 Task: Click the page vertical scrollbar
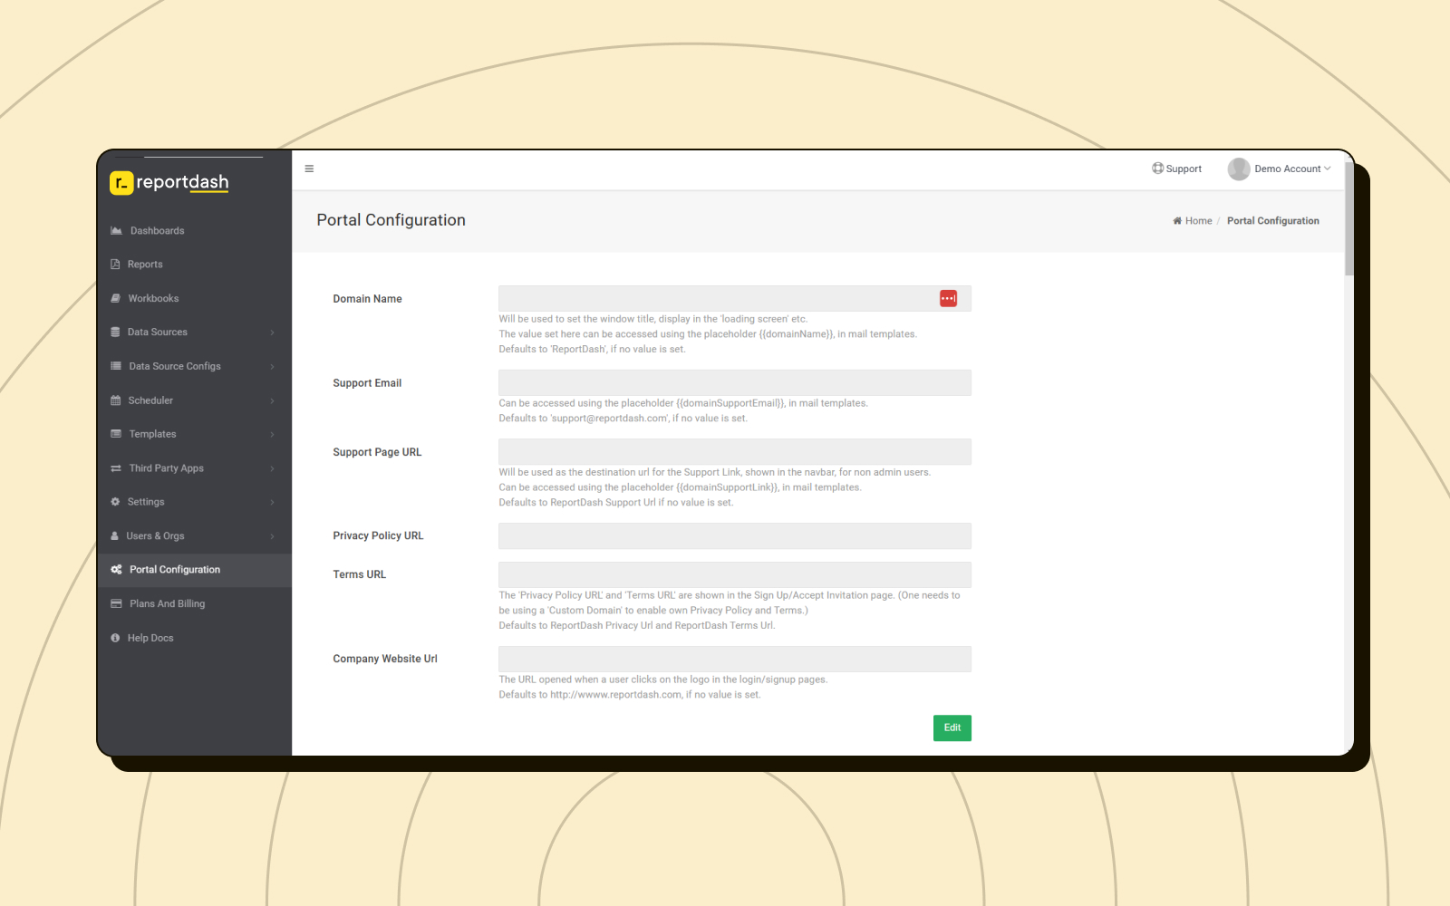click(1348, 218)
